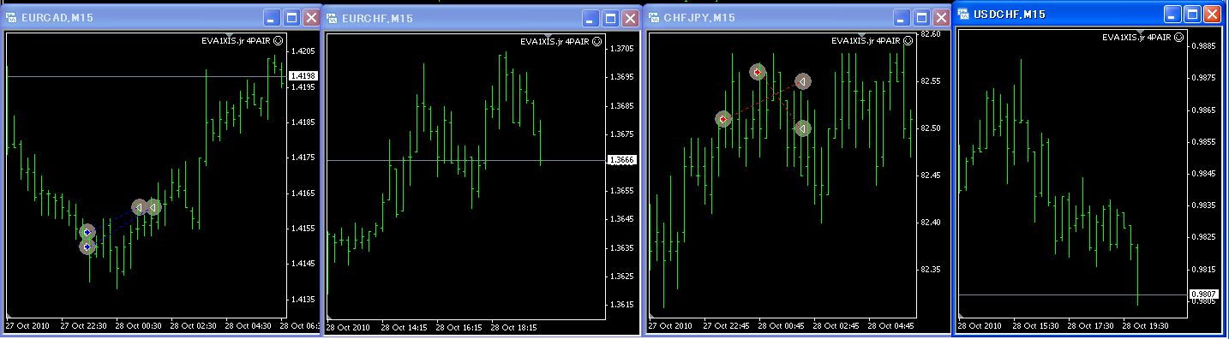Click the 82.60 price level on CHFJPY axis

(931, 34)
